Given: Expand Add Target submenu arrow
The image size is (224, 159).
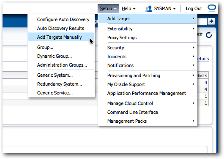Looking at the screenshot, I should [x=193, y=19].
